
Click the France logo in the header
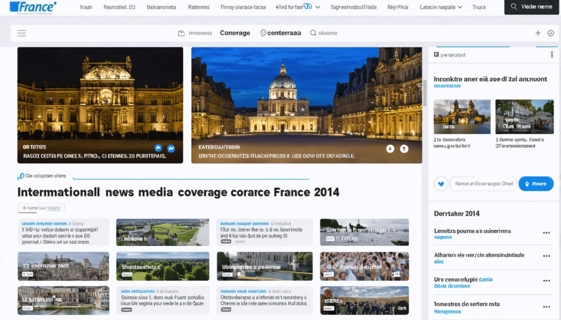pyautogui.click(x=33, y=7)
